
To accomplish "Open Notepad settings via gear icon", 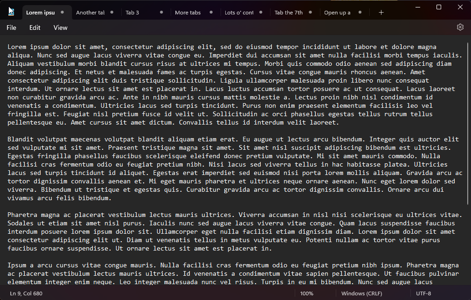I will tap(460, 27).
